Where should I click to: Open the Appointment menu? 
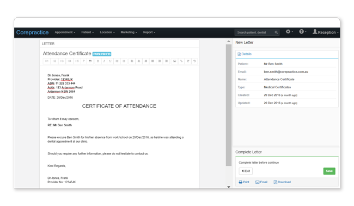65,33
